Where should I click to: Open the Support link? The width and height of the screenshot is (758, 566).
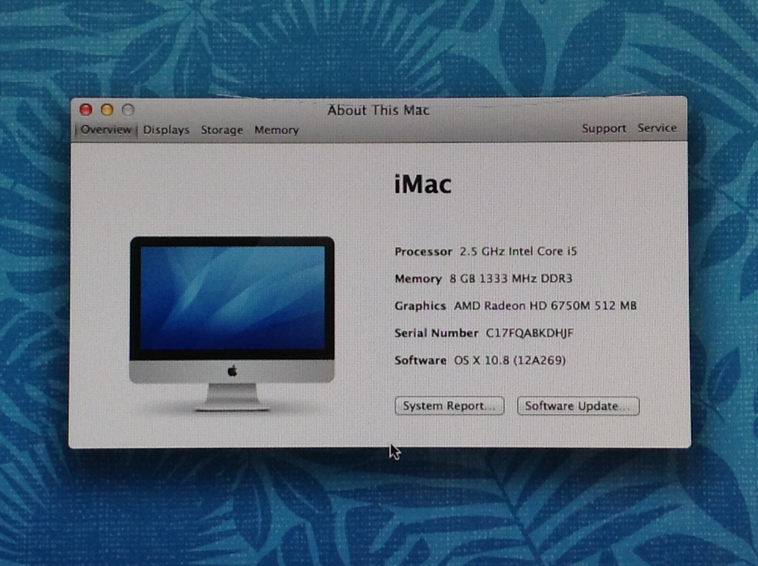click(x=604, y=128)
